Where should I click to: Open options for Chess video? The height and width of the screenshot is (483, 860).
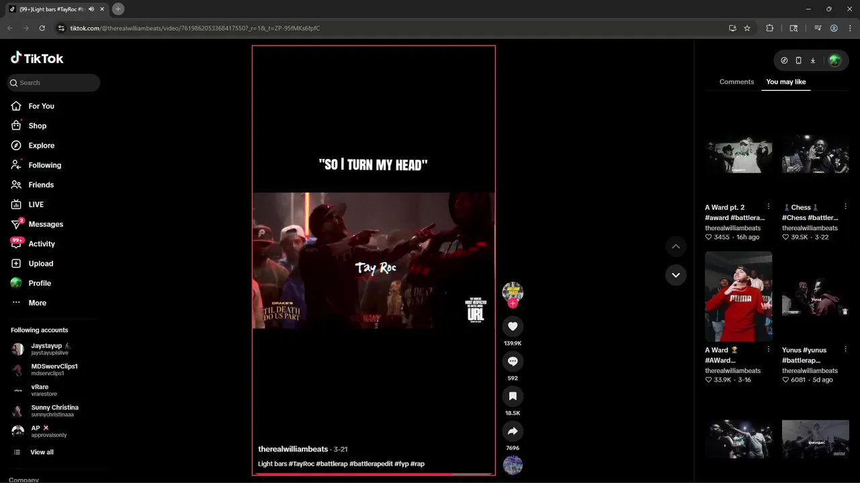(x=845, y=207)
